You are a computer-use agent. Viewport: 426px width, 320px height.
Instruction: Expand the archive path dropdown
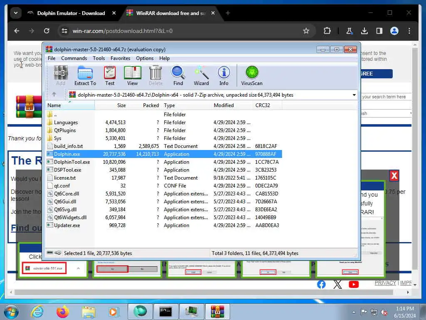354,95
